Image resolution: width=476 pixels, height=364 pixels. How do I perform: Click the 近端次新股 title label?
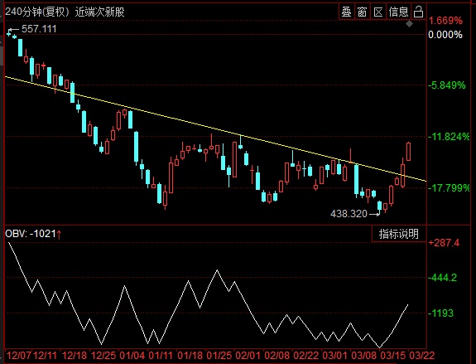point(100,12)
